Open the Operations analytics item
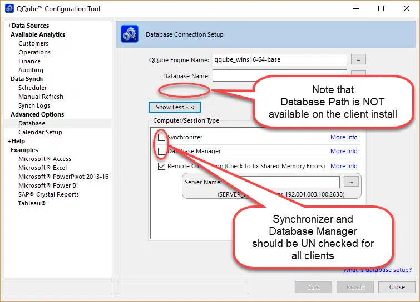Viewport: 420px width, 302px height. [34, 52]
